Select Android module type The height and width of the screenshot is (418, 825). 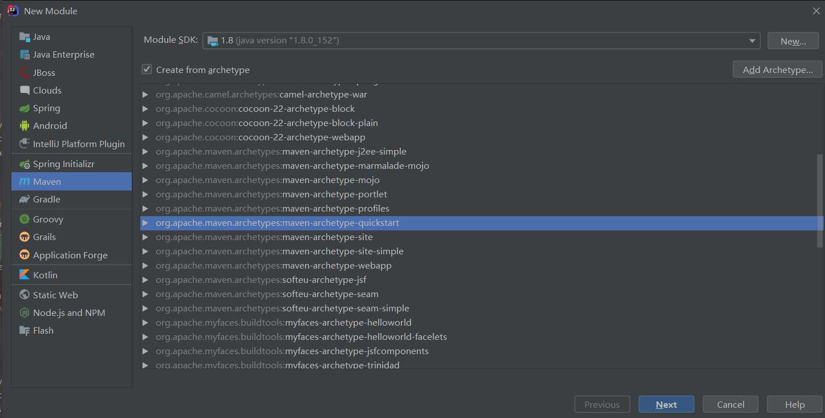coord(71,126)
